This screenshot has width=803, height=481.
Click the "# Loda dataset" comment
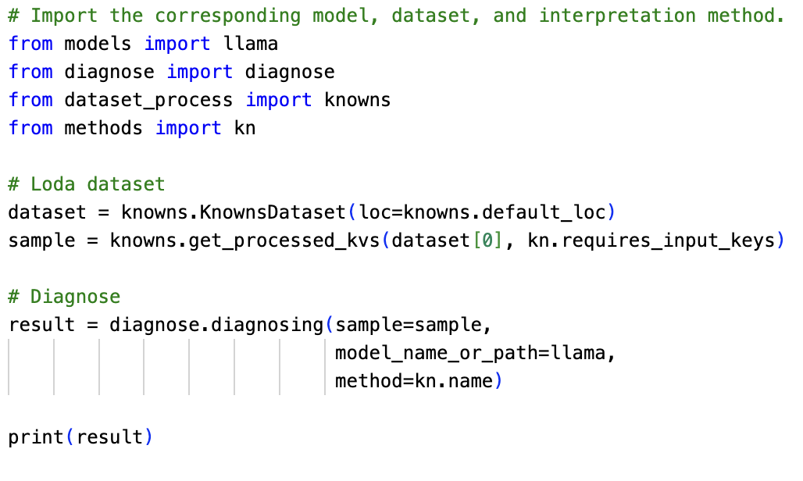87,184
